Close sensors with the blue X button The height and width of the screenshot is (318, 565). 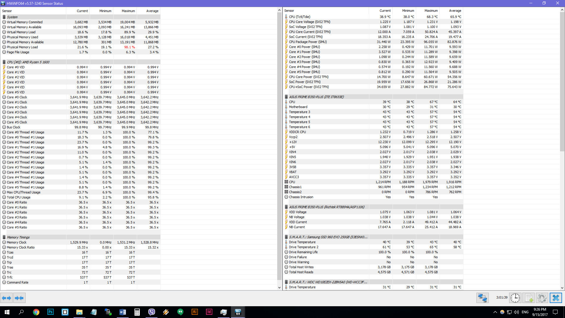point(556,298)
